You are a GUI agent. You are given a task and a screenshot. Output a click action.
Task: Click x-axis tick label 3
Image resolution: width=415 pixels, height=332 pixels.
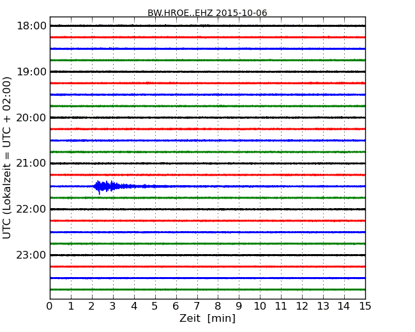click(x=113, y=306)
